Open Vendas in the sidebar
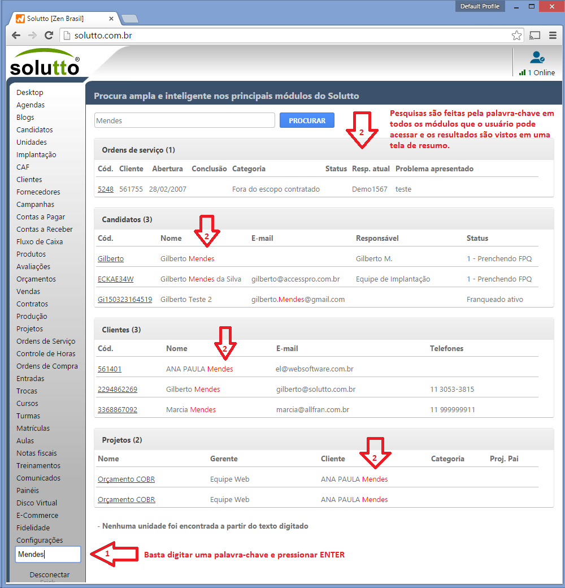The image size is (565, 588). pyautogui.click(x=28, y=291)
